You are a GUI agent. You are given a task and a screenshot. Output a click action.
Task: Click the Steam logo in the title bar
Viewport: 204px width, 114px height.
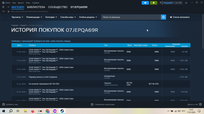coord(3,3)
